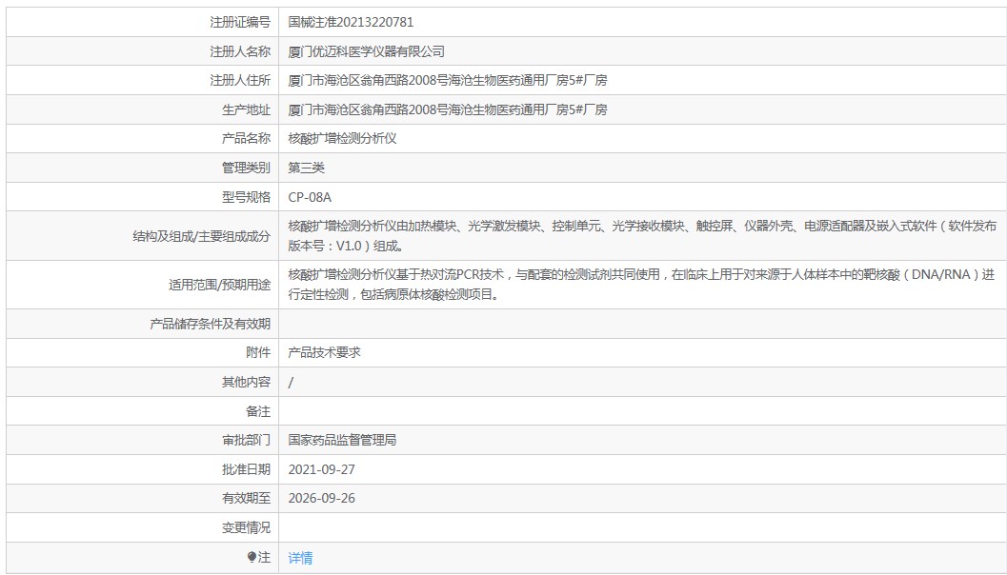Image resolution: width=1007 pixels, height=575 pixels.
Task: Click the 型号规格 label
Action: [x=246, y=198]
